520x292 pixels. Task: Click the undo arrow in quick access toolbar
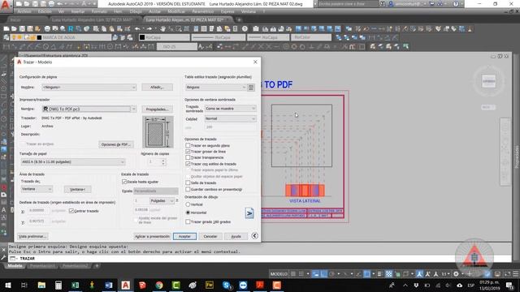[59, 4]
